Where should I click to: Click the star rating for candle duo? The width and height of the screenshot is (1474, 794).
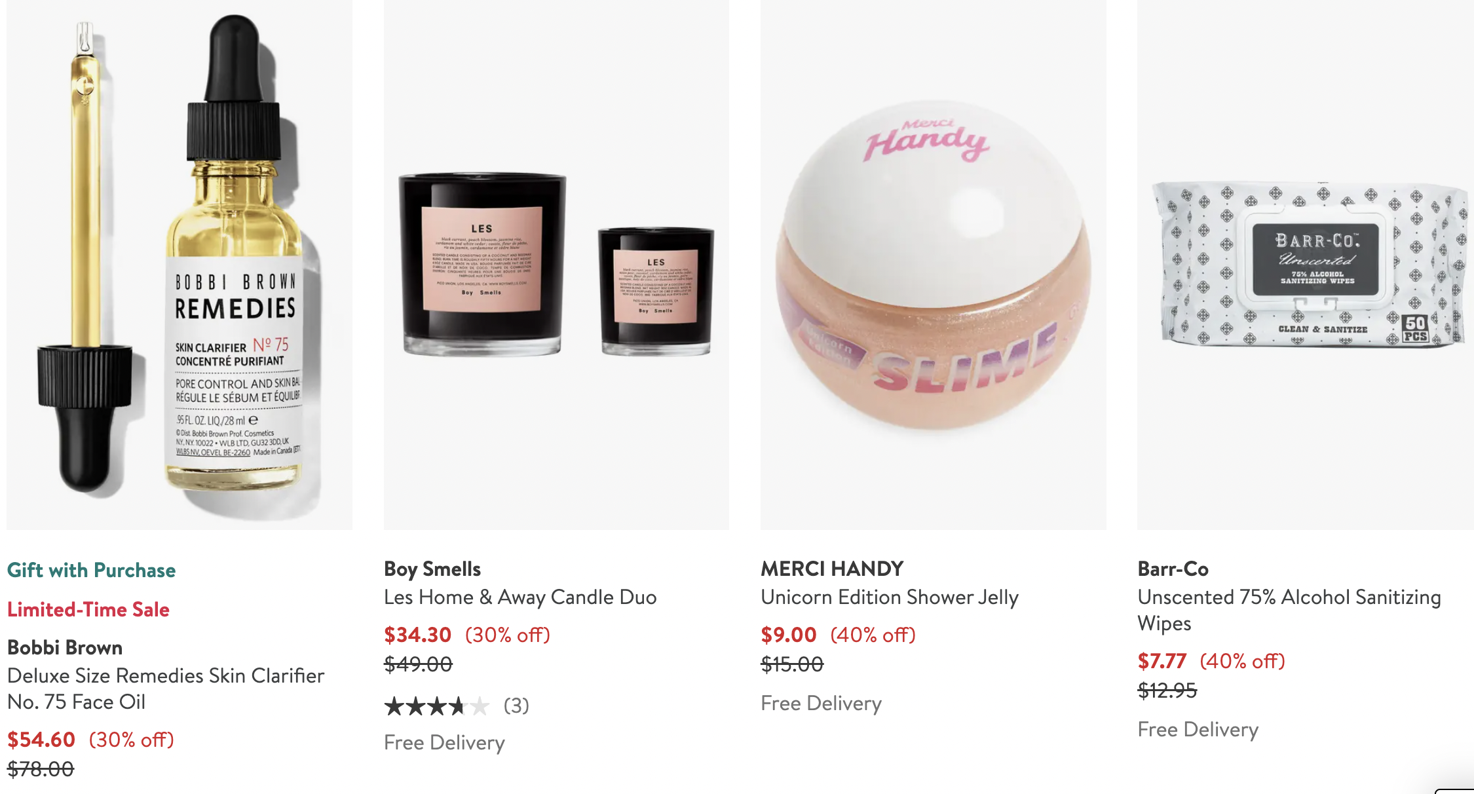click(x=437, y=706)
